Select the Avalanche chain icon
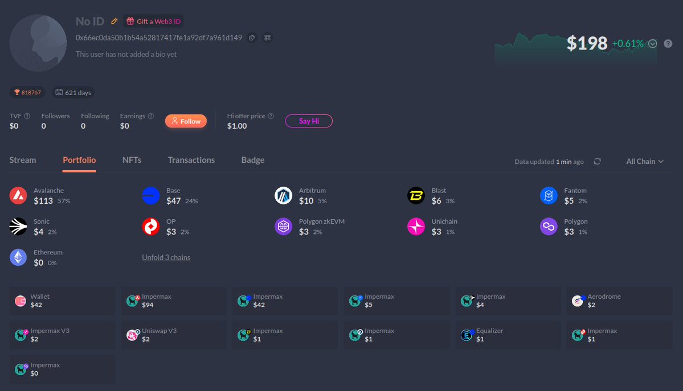The width and height of the screenshot is (683, 391). click(x=18, y=196)
